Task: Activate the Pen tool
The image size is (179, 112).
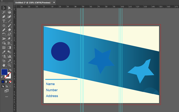Action: tap(4, 17)
